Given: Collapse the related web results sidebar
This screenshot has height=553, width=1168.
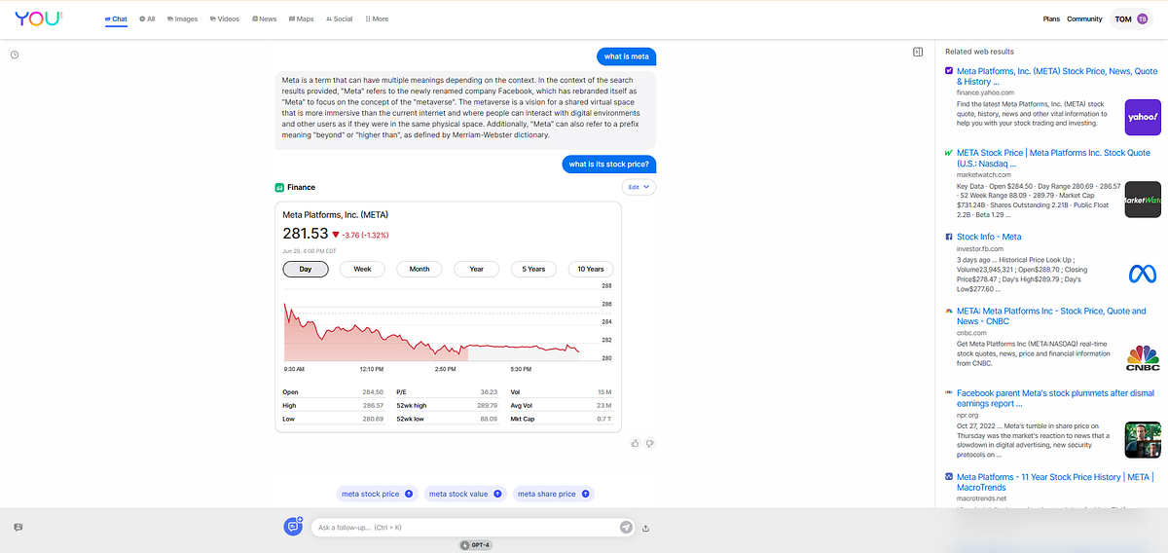Looking at the screenshot, I should 918,52.
